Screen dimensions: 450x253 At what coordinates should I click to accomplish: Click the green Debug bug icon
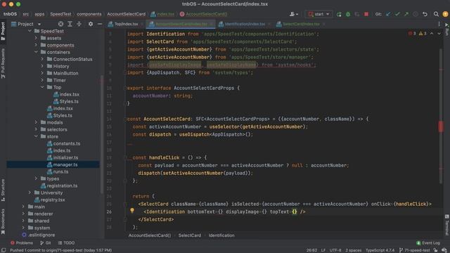(348, 14)
